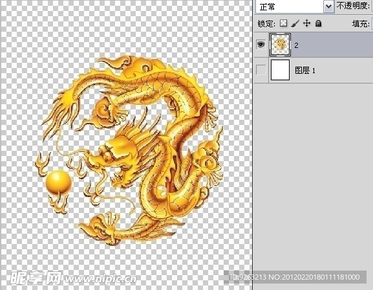Click the 不透明度 opacity label

click(352, 6)
